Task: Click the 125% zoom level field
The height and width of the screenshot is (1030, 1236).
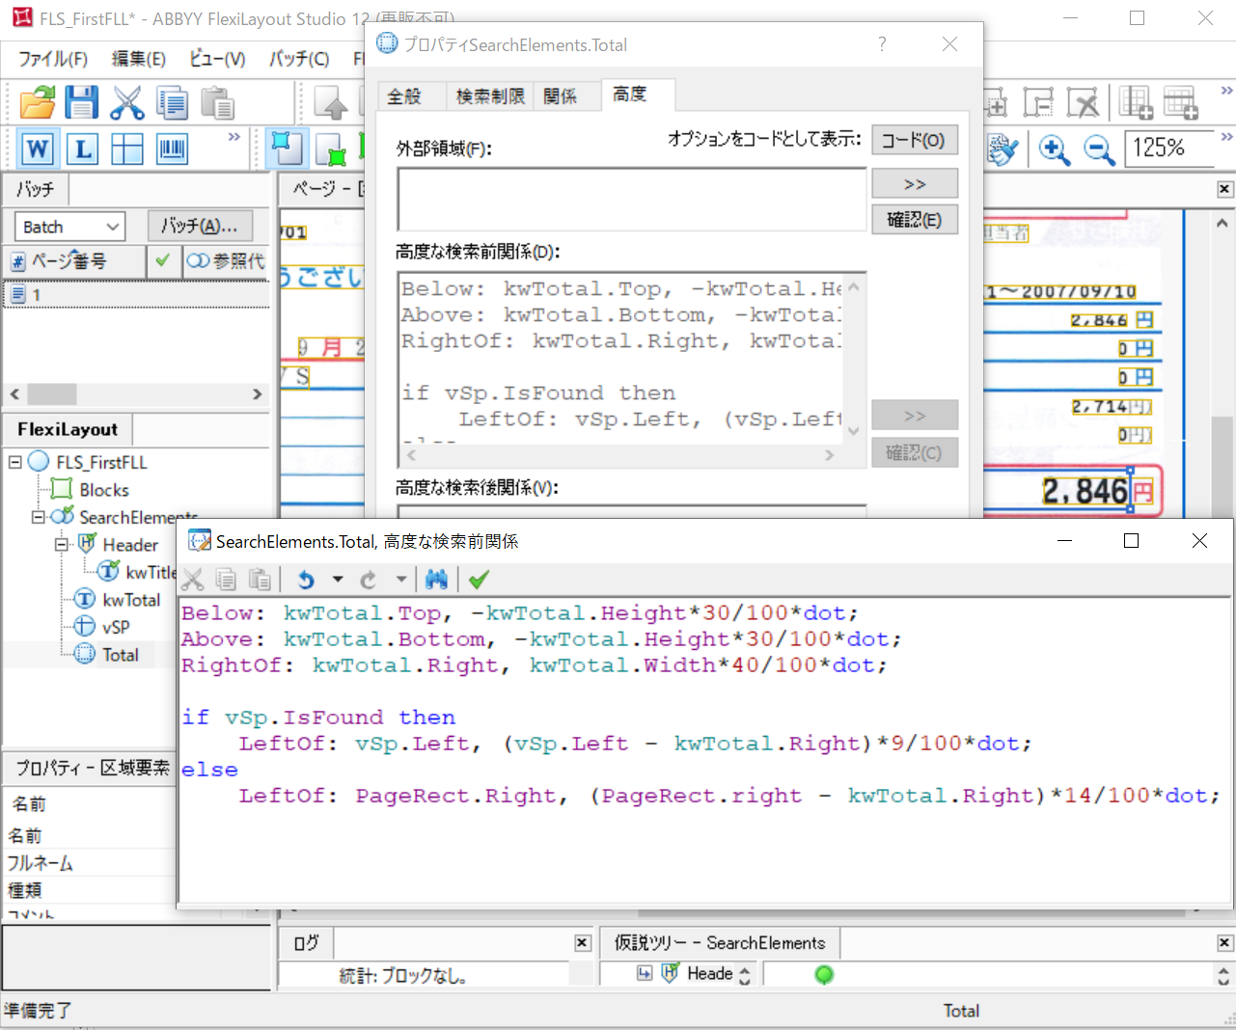Action: click(1169, 149)
